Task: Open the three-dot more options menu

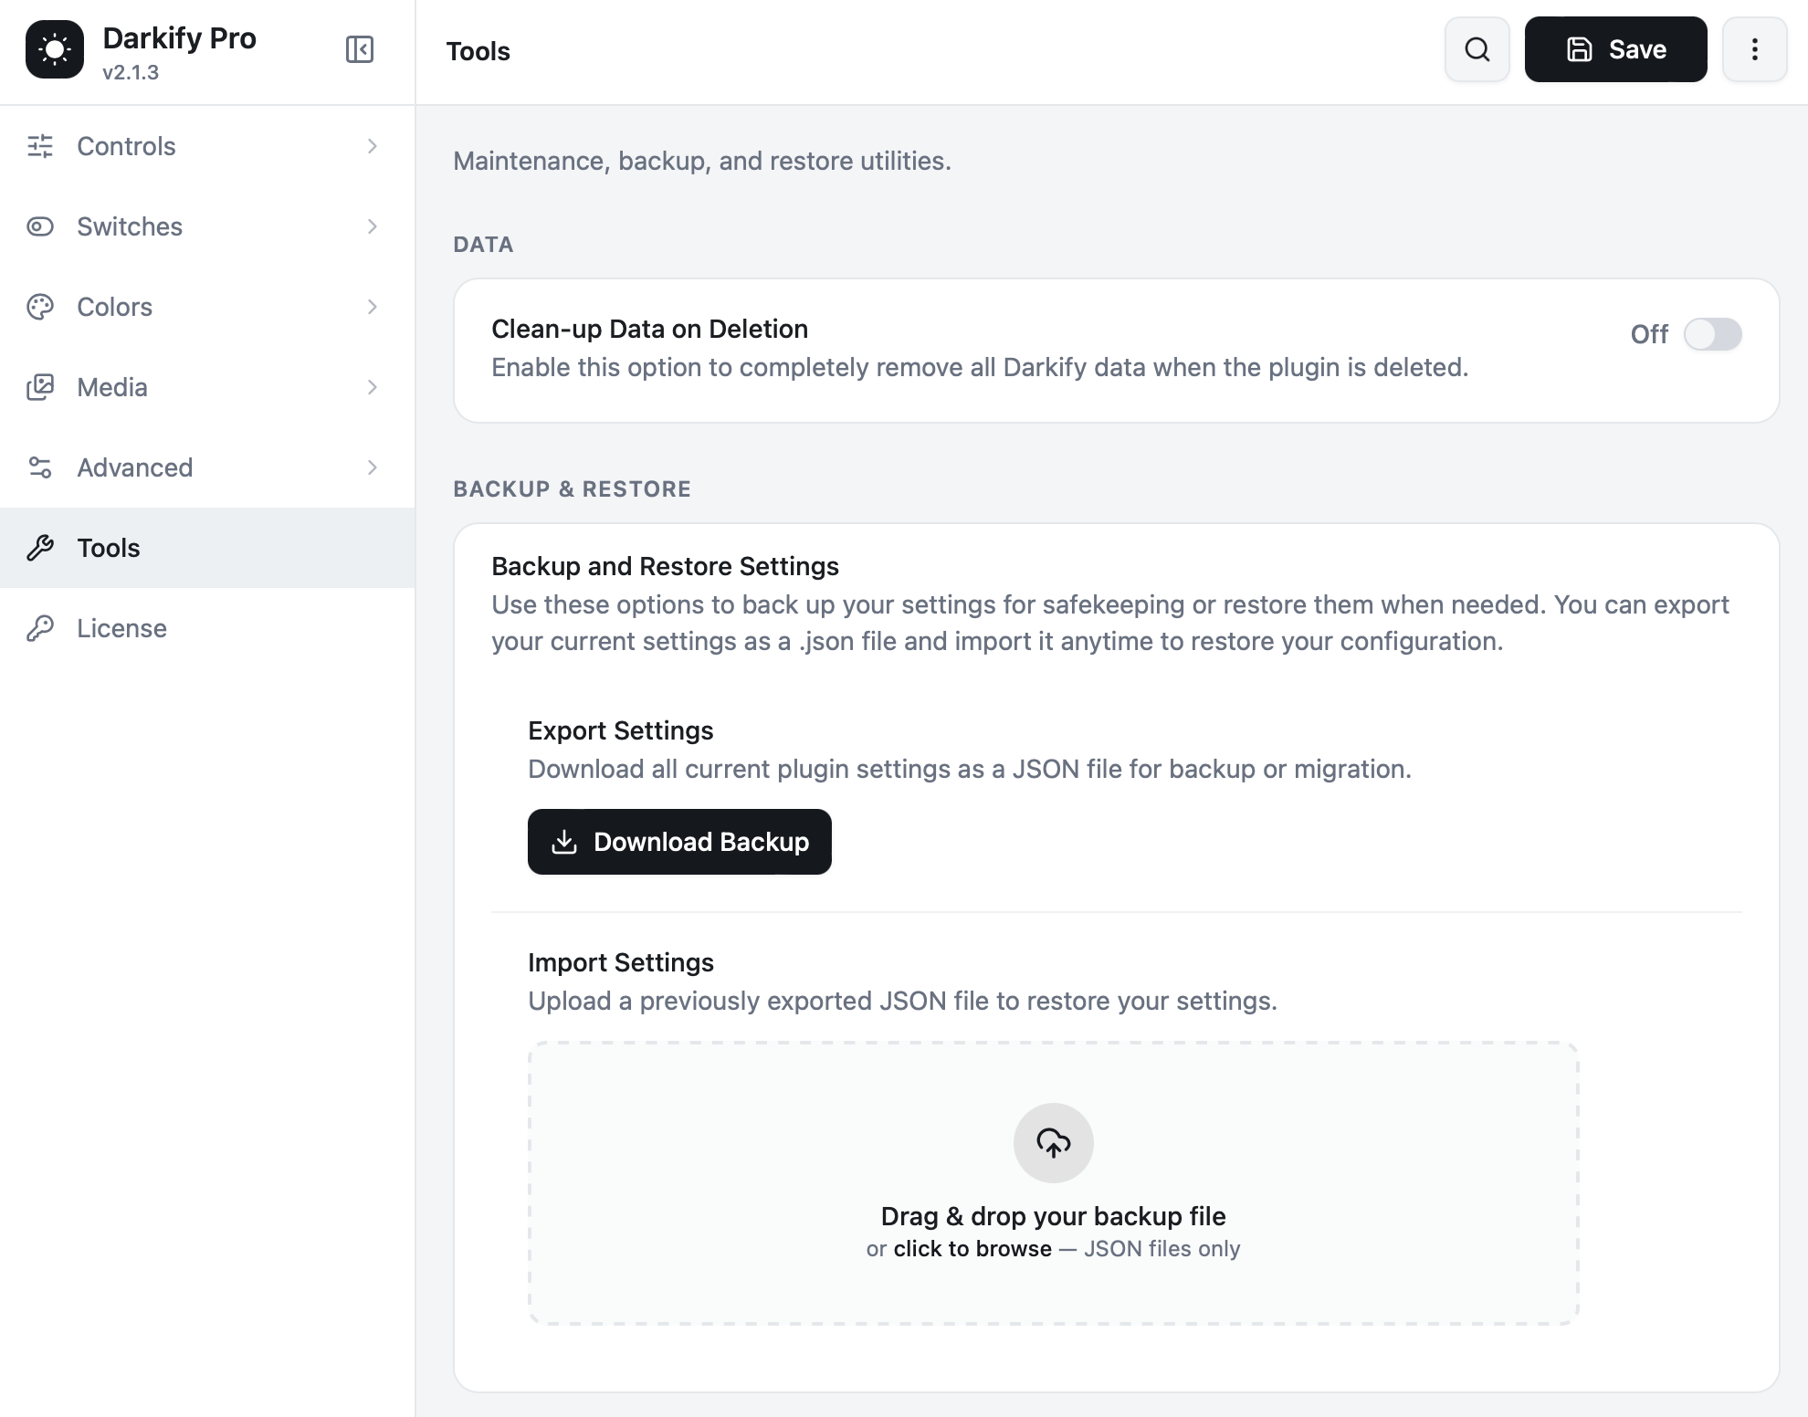Action: point(1755,49)
